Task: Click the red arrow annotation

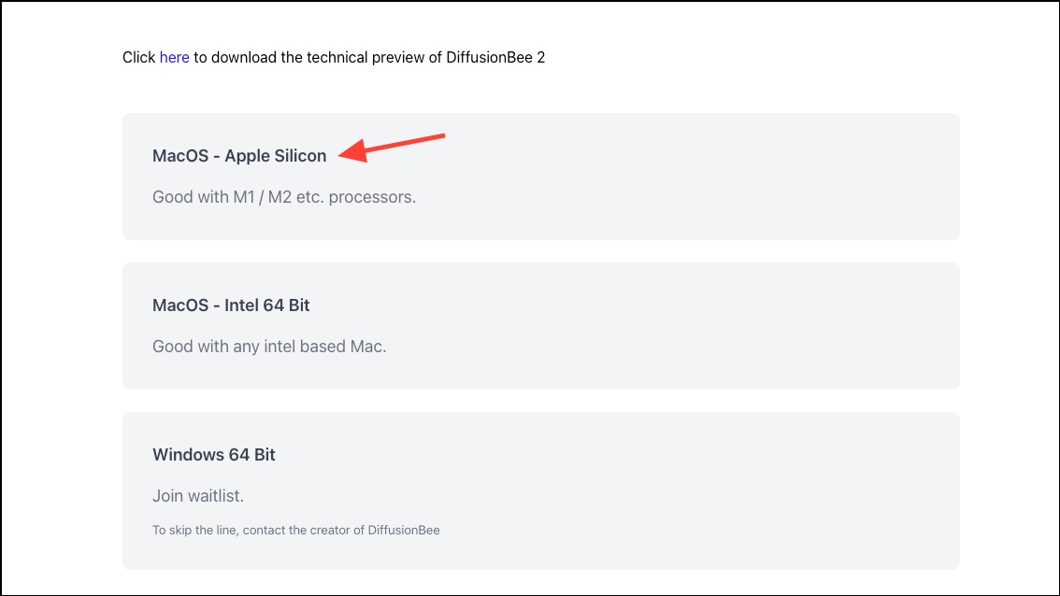Action: pyautogui.click(x=392, y=148)
